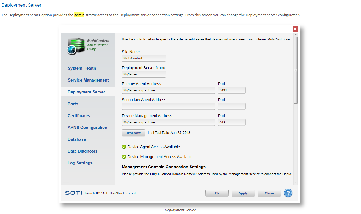This screenshot has width=361, height=214.
Task: Open Log Settings in the sidebar
Action: pyautogui.click(x=80, y=163)
